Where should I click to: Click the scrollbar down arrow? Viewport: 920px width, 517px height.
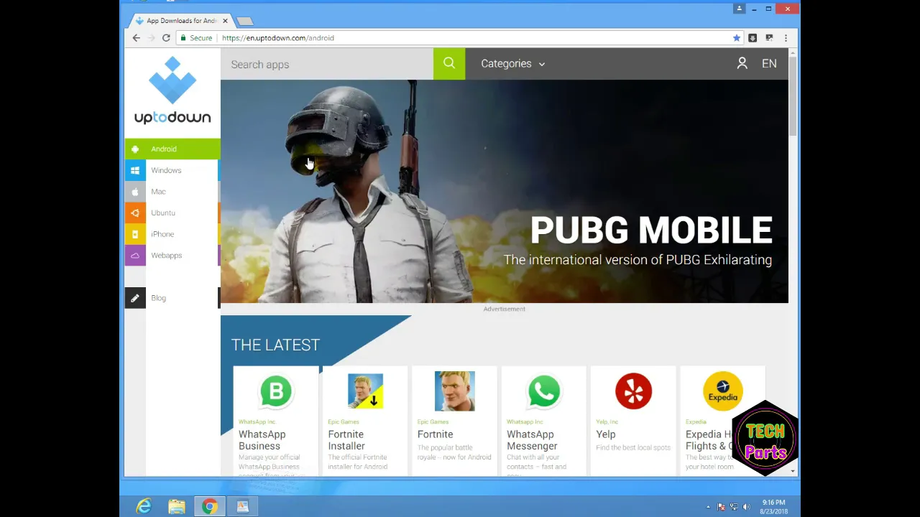coord(793,471)
